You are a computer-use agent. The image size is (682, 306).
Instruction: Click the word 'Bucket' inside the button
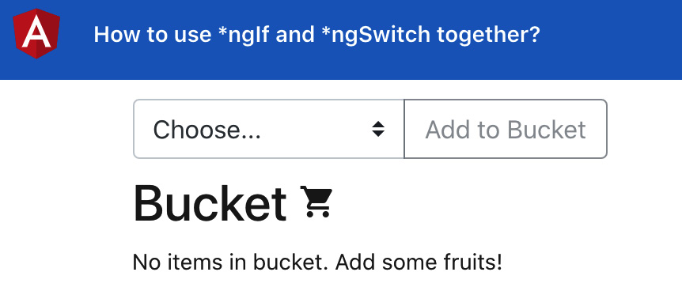coord(547,130)
